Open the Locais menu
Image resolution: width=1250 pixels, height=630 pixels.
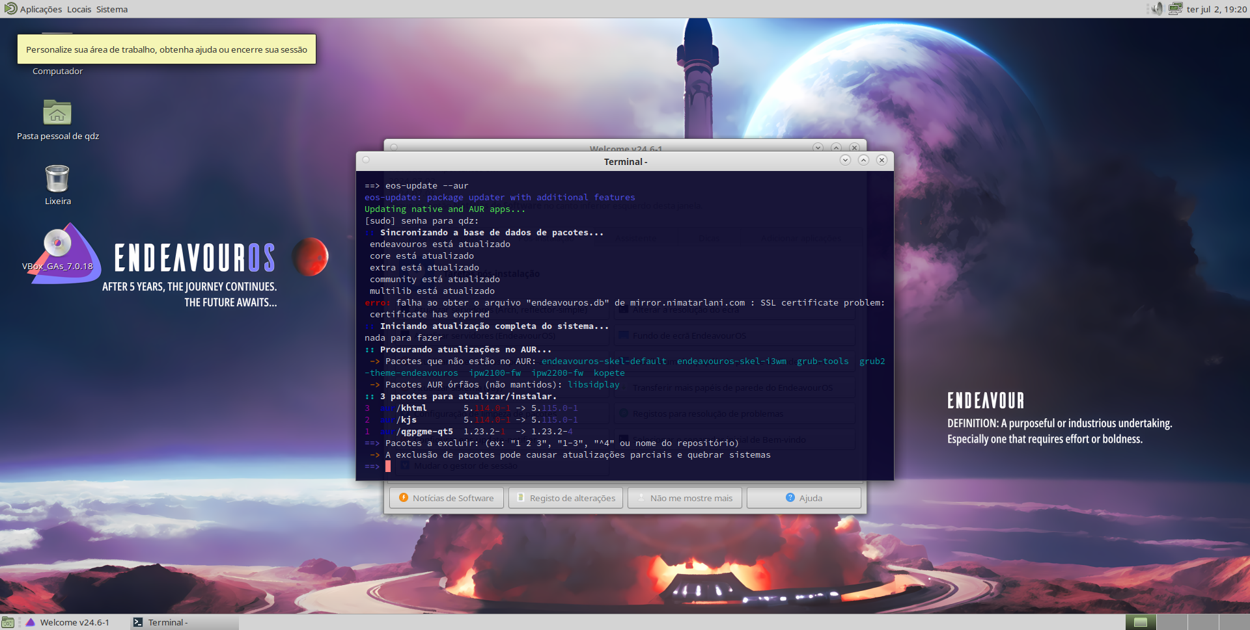79,9
